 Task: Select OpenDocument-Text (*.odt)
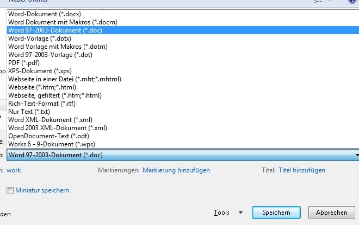(183, 136)
